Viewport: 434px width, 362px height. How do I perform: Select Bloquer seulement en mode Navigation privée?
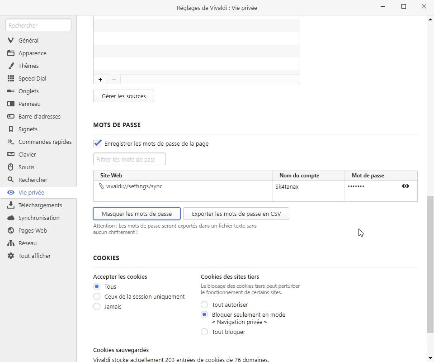point(204,314)
